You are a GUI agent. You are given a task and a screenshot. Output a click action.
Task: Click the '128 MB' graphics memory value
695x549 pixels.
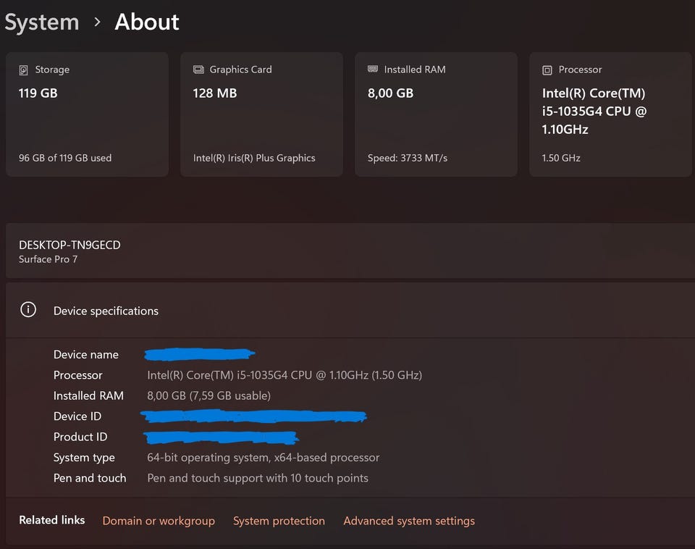[215, 93]
